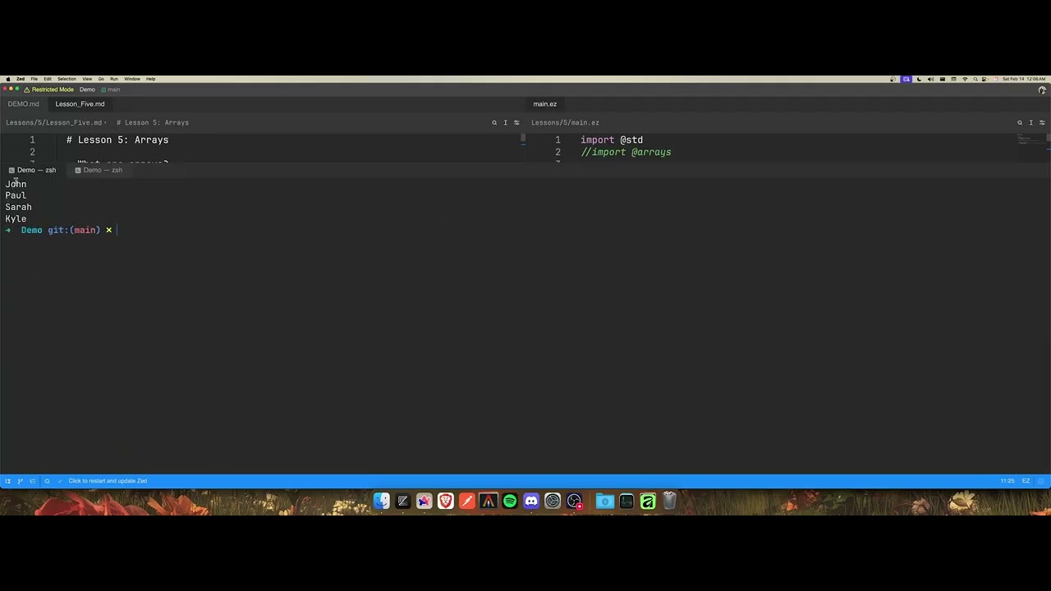This screenshot has height=591, width=1051.
Task: Click the diagnostics checkmark in status bar
Action: pos(60,481)
